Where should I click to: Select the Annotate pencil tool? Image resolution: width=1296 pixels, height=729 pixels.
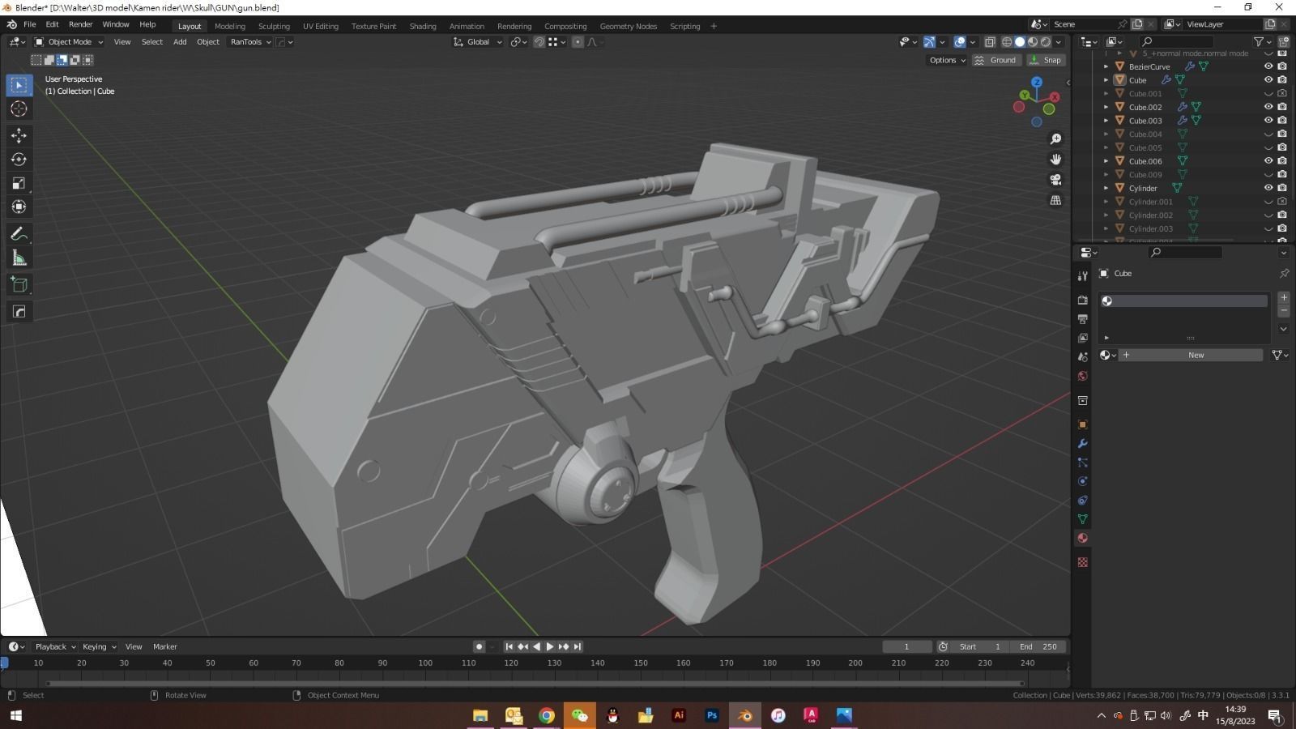tap(19, 234)
